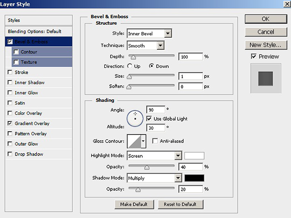This screenshot has width=291, height=218.
Task: Toggle the Use Global Light checkbox
Action: 149,119
